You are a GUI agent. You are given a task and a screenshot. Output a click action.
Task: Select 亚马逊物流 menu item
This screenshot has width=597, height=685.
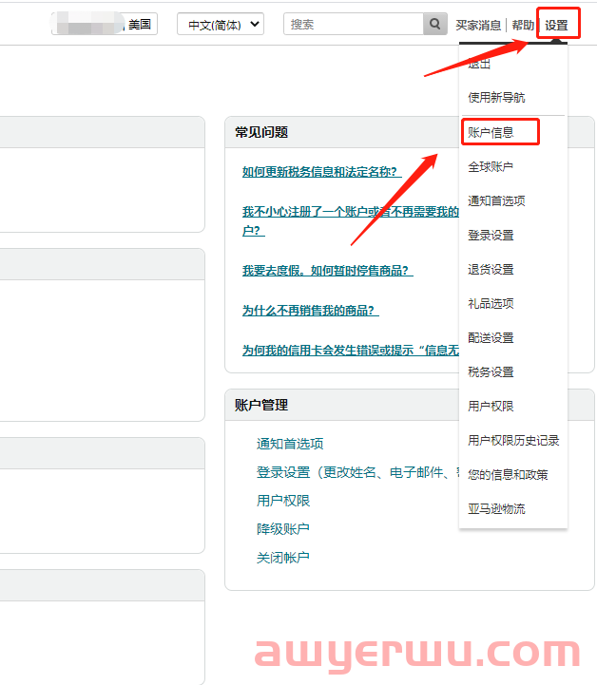496,509
